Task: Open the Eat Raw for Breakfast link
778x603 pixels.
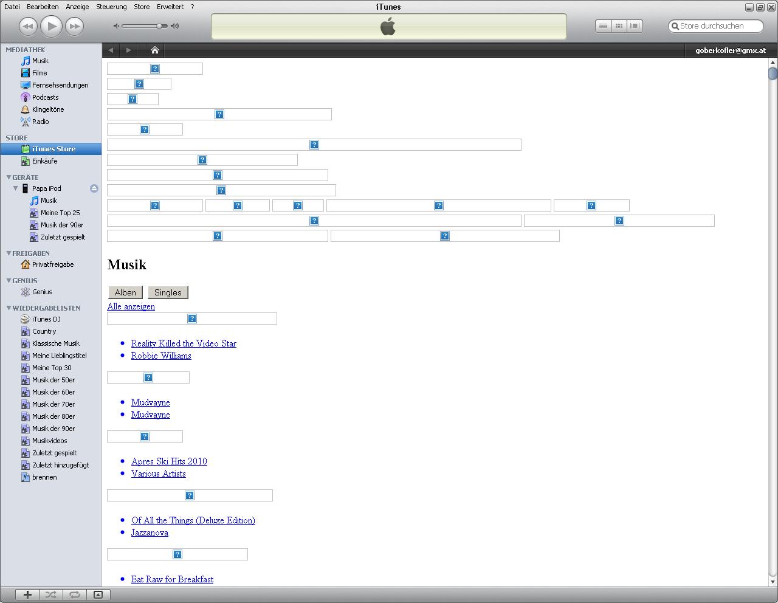Action: point(172,579)
